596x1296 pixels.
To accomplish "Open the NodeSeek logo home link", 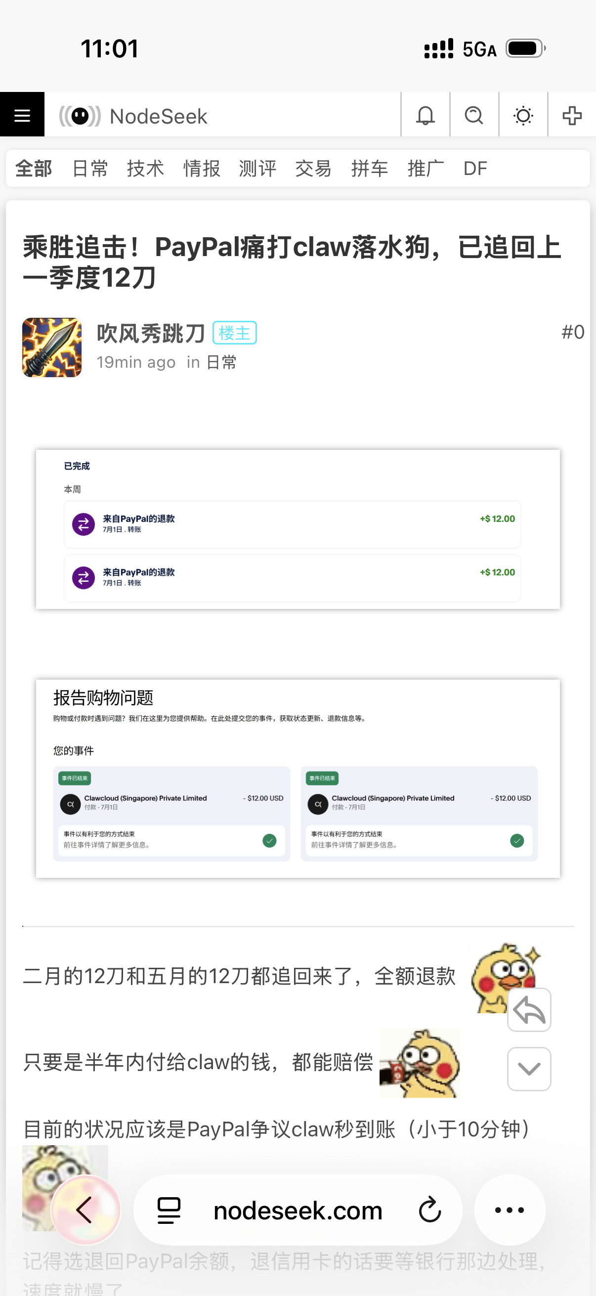I will (133, 116).
